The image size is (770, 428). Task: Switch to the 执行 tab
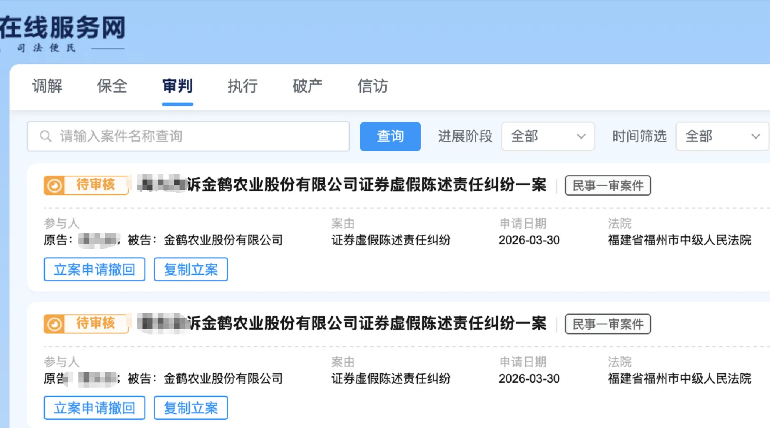242,86
